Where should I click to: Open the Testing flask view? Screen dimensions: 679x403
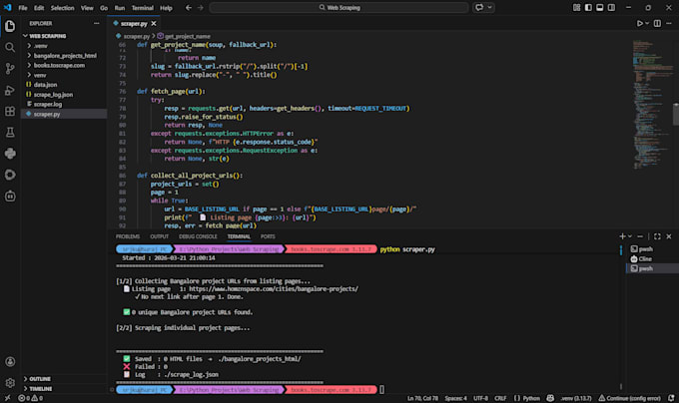click(10, 133)
